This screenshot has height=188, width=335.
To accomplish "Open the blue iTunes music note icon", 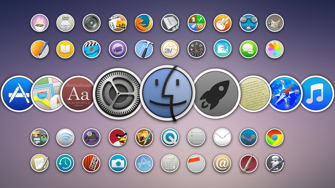I will 317,94.
